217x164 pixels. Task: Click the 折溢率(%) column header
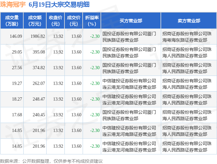92,20
